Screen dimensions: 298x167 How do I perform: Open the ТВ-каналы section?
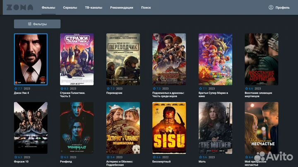click(x=94, y=7)
